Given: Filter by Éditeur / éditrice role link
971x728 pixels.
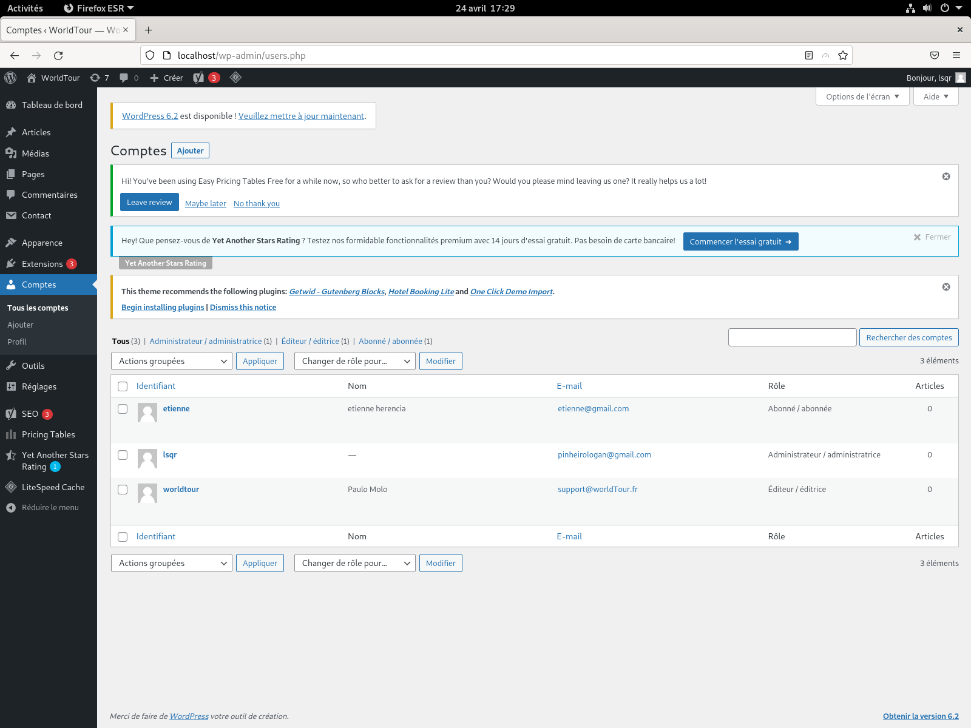Looking at the screenshot, I should click(310, 342).
